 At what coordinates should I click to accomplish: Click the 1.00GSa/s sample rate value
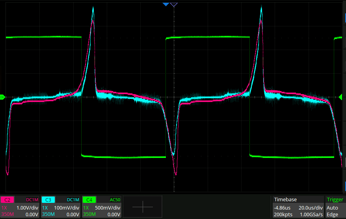(311, 214)
